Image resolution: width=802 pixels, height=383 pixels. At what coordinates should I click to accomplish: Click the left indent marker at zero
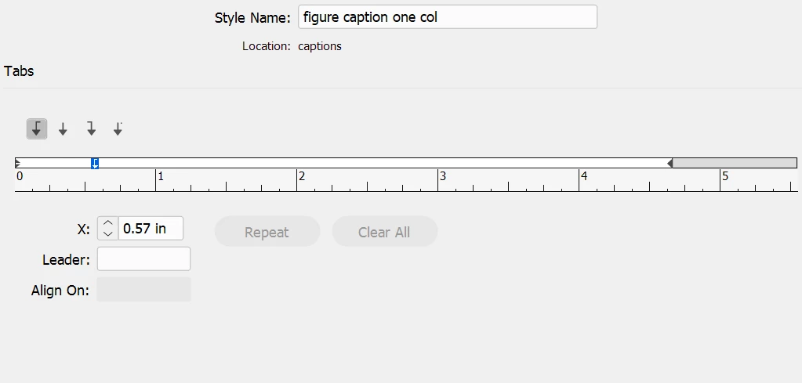click(18, 163)
